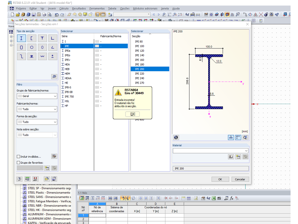Choose the T-section type button
This screenshot has height=224, width=298.
[42, 38]
